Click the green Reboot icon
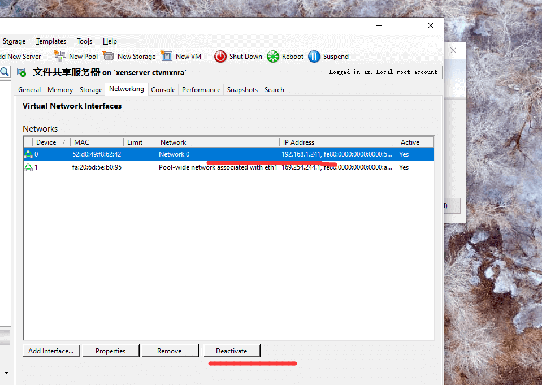 [273, 57]
